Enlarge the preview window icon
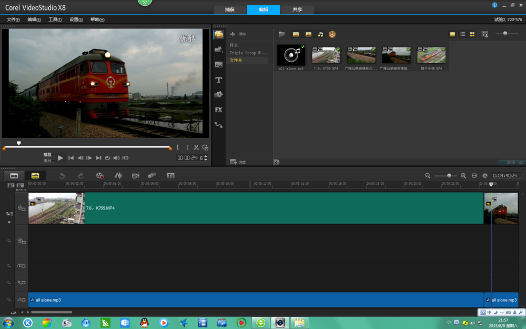Screen dimensions: 526x329 tap(205, 147)
